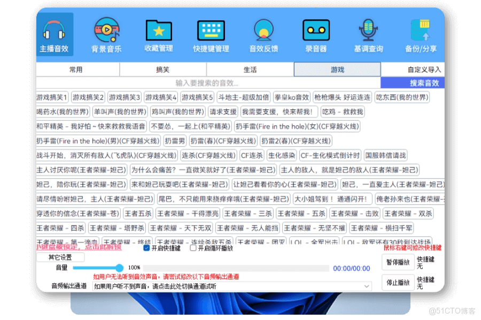Play 我需要支援,快来帮我 sound
The height and width of the screenshot is (320, 481).
(279, 112)
